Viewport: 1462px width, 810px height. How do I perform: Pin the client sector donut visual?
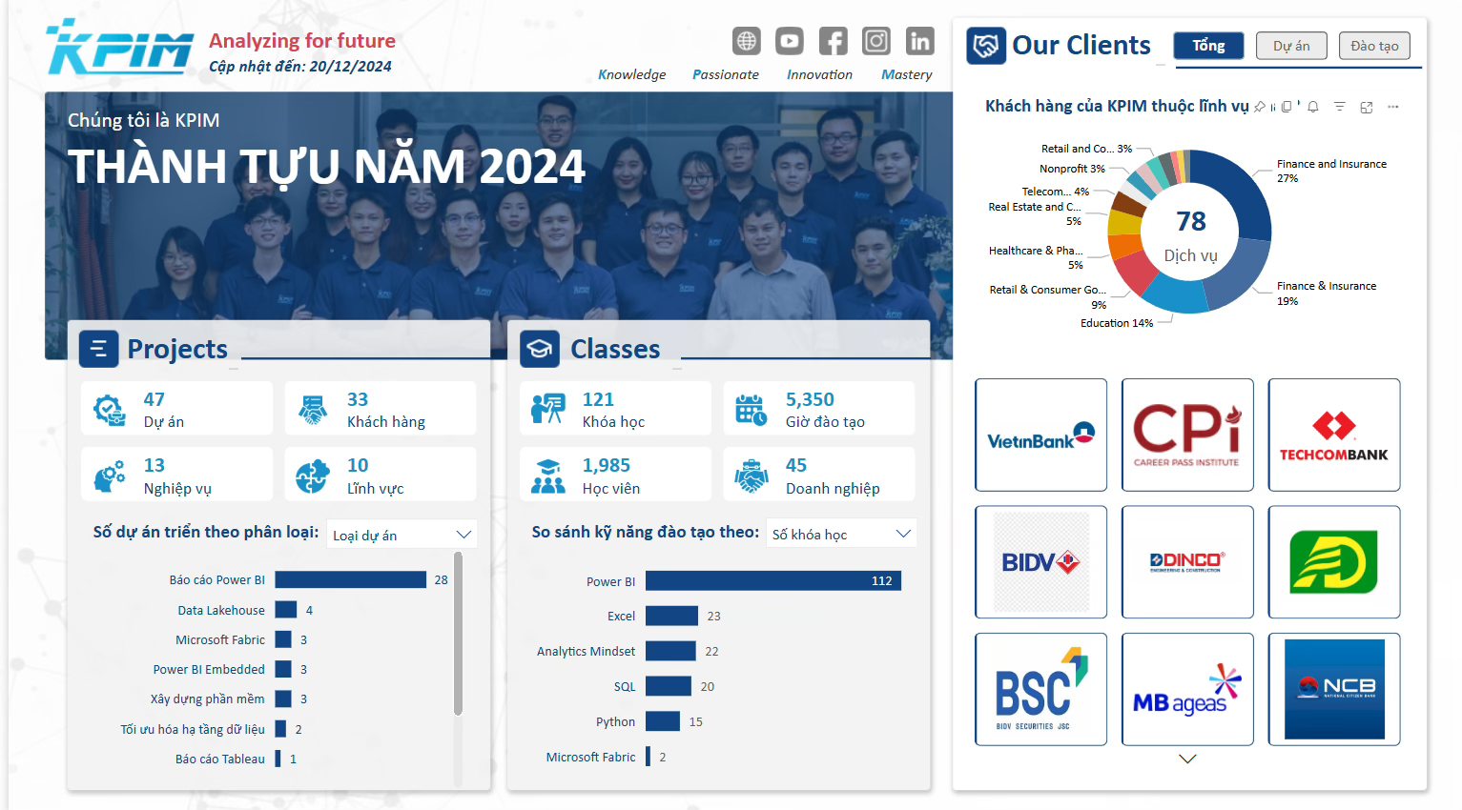tap(1260, 107)
